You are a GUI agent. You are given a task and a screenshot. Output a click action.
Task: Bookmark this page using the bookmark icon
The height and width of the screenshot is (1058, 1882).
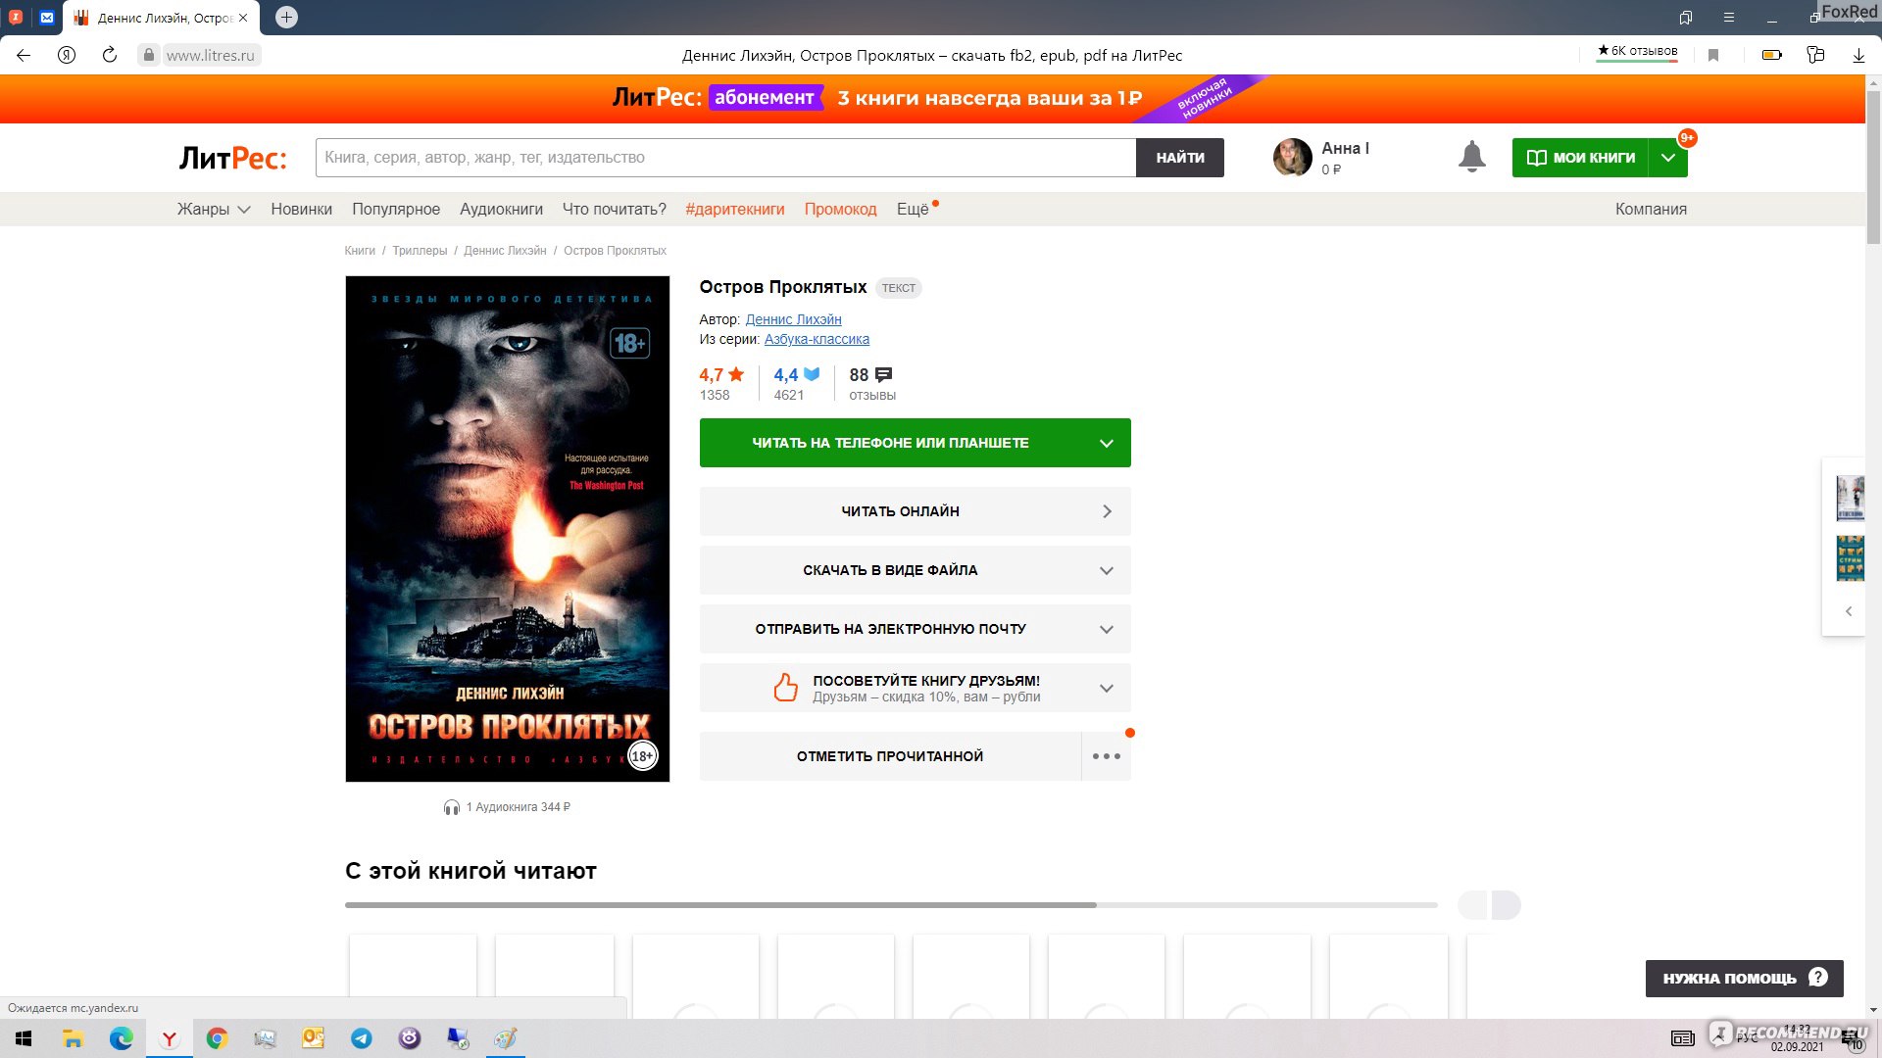tap(1713, 55)
